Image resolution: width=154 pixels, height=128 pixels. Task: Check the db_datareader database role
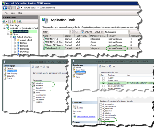[101, 109]
